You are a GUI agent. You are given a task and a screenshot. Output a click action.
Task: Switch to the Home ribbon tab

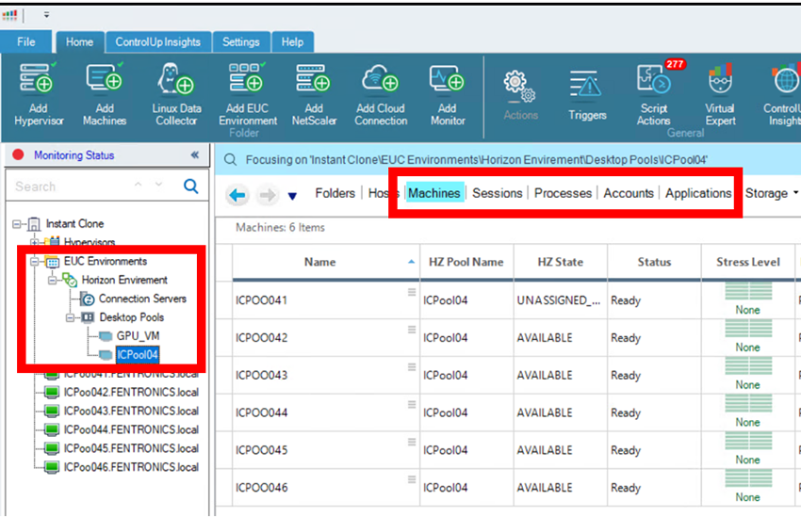tap(80, 41)
